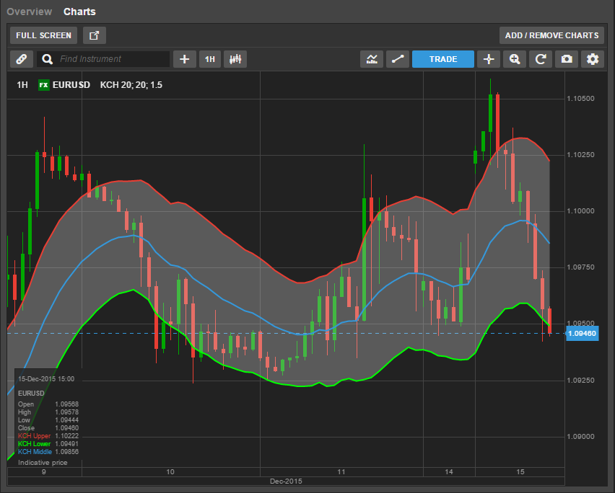Click the date 11 on time axis
The image size is (615, 493).
[341, 472]
